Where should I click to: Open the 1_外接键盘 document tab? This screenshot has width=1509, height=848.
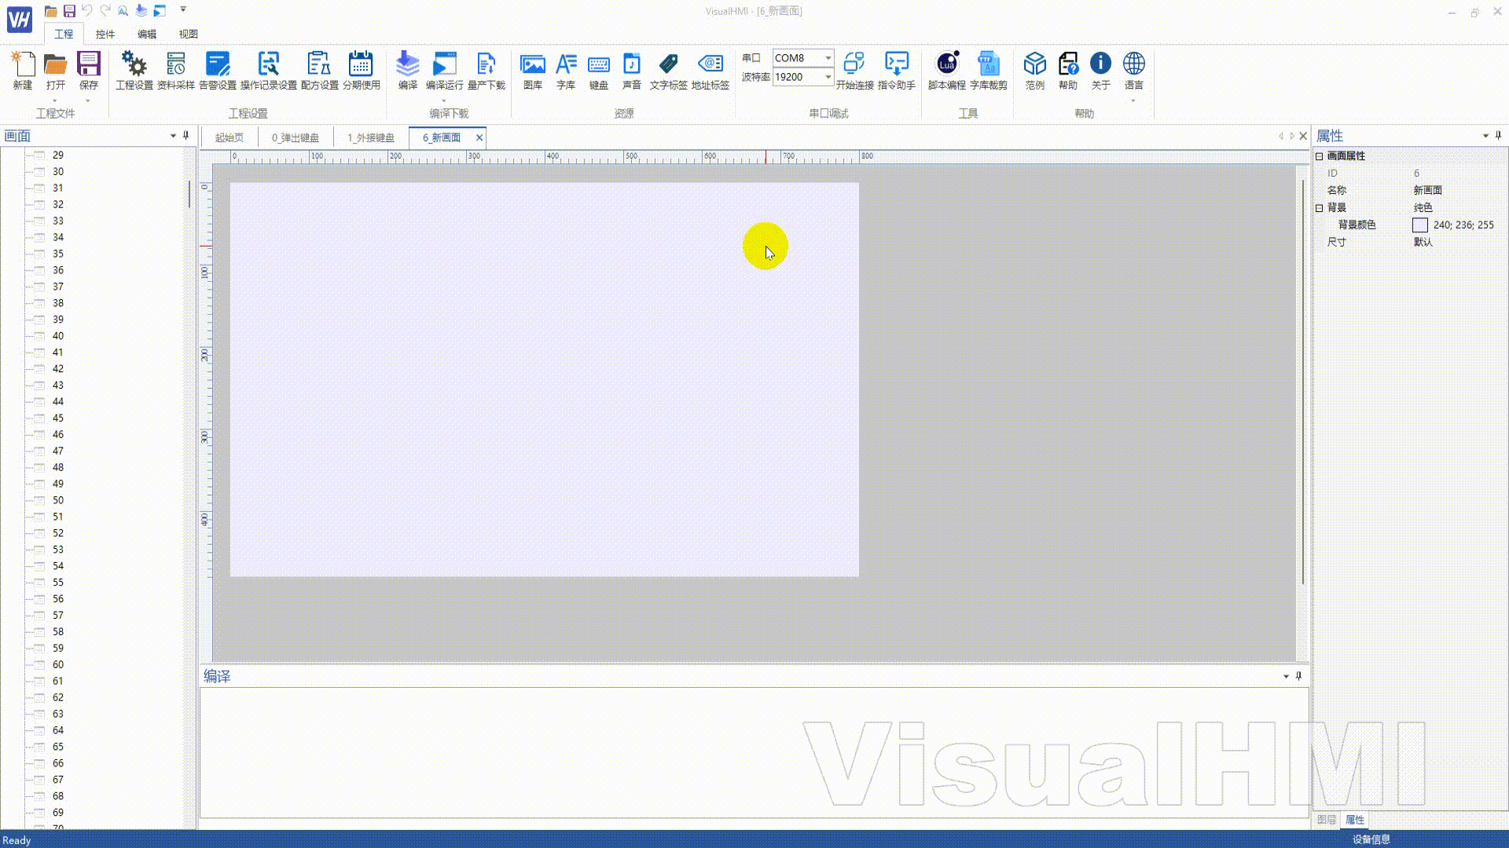(x=371, y=137)
